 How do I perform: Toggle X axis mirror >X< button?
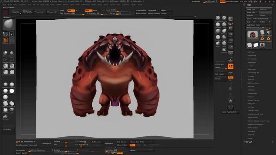[x=132, y=145]
